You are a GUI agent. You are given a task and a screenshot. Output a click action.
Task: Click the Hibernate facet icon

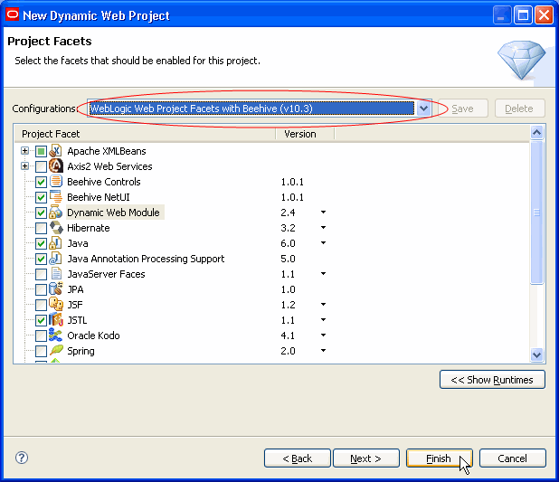(x=56, y=228)
